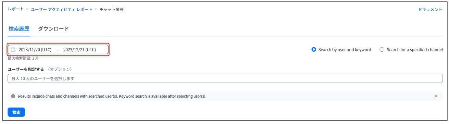Switch to the ダウンロード tab
Viewport: 449px width, 124px height.
53,29
